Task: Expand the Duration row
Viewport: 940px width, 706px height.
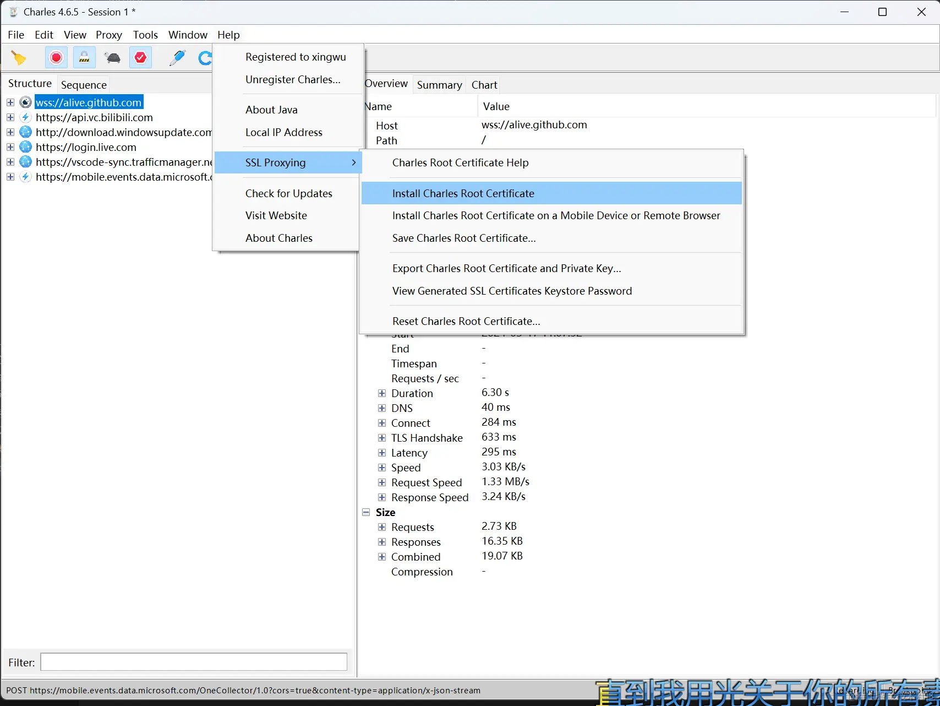Action: (x=382, y=393)
